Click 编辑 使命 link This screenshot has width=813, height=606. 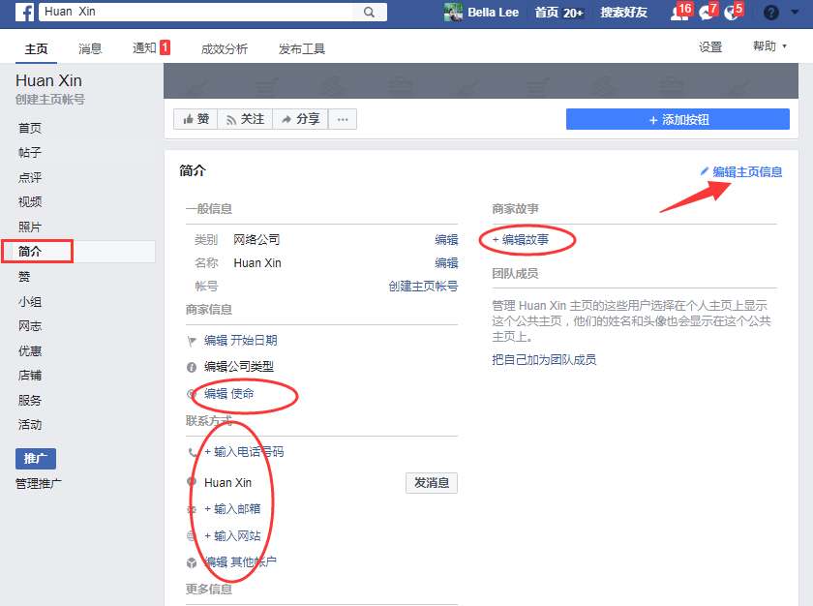228,393
